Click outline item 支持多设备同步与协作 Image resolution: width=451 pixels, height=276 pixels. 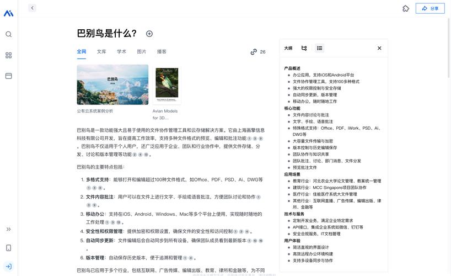[x=313, y=261]
